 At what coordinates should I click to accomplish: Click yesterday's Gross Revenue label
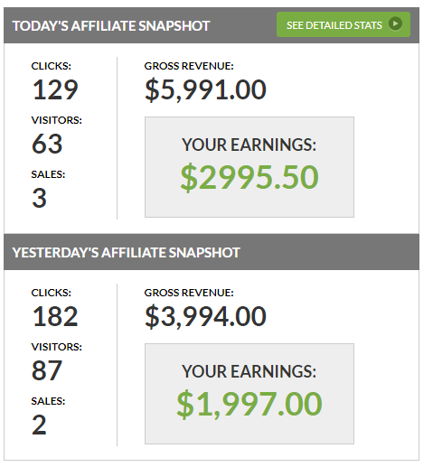pos(189,293)
